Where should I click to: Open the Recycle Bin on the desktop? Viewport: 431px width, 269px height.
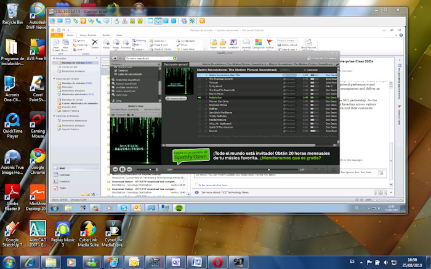(x=12, y=14)
